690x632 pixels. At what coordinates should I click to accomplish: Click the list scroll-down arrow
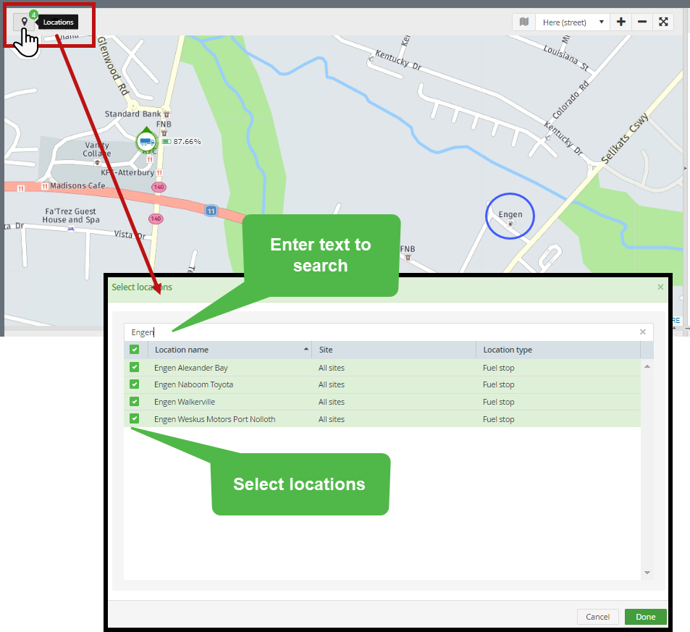[647, 573]
